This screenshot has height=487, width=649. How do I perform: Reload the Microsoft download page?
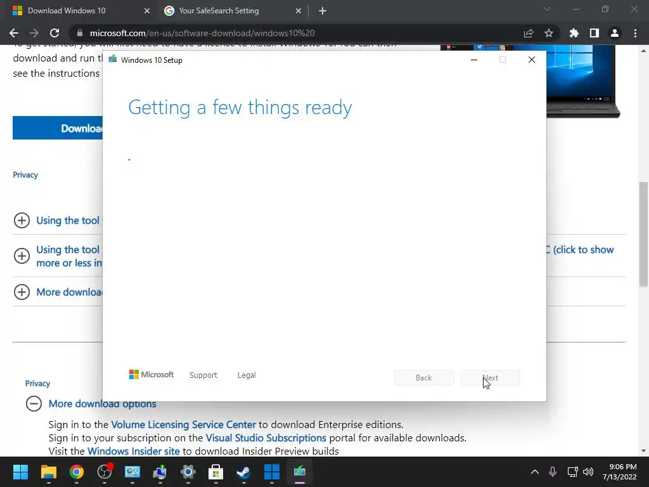55,33
